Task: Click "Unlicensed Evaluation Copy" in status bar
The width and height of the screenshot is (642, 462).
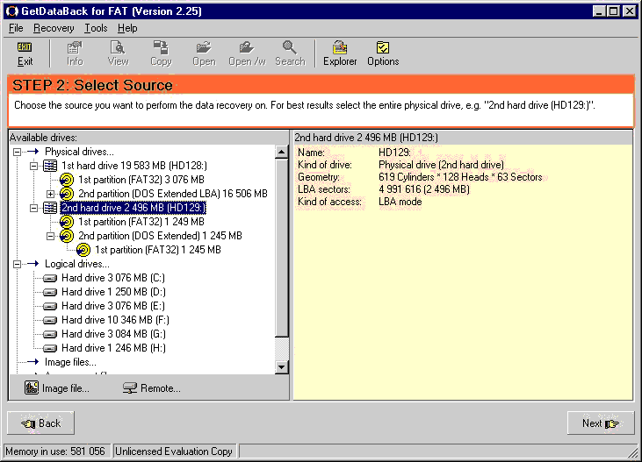Action: [174, 451]
